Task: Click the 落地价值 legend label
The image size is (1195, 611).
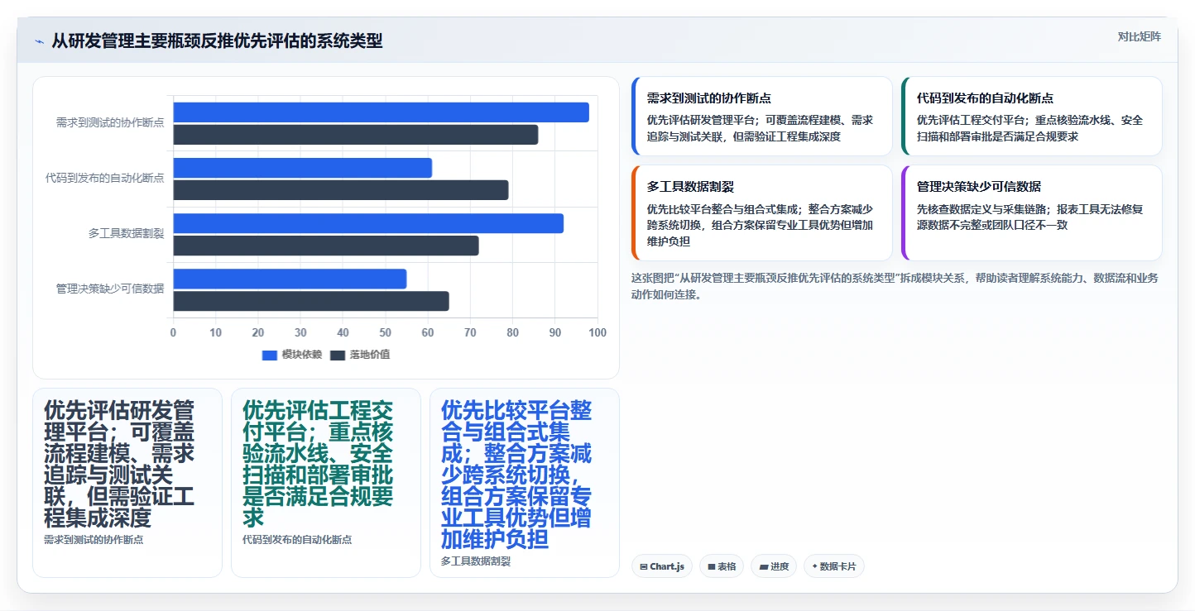Action: click(x=369, y=355)
